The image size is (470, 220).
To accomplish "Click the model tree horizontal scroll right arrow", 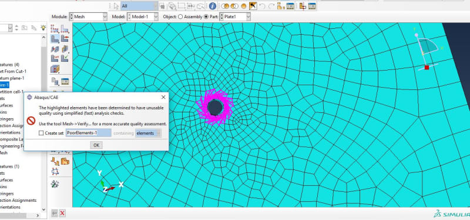I will (x=38, y=215).
